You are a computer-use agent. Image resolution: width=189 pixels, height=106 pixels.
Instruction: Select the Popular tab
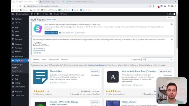(44, 59)
